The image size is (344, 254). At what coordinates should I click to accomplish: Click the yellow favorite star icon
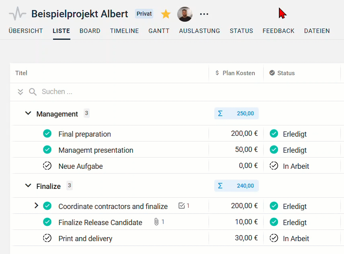pyautogui.click(x=166, y=14)
